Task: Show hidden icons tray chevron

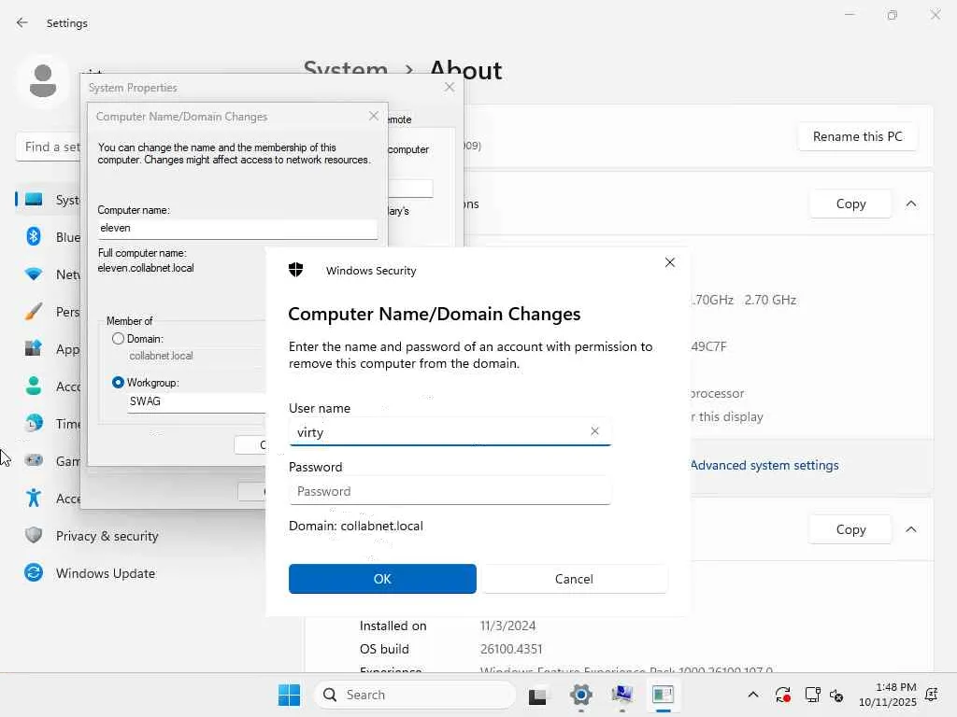Action: click(x=753, y=695)
